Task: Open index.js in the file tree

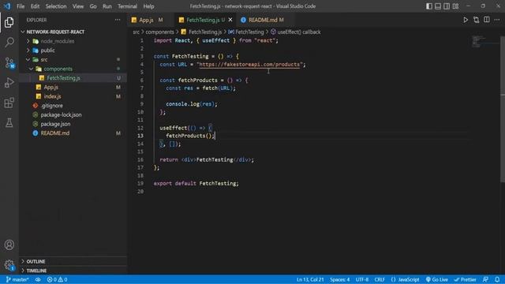Action: click(x=73, y=96)
